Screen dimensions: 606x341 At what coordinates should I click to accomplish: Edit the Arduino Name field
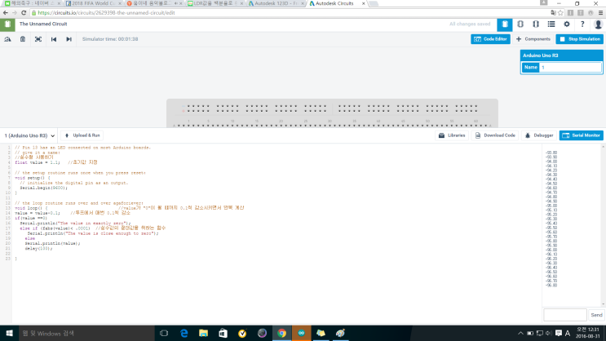click(570, 67)
